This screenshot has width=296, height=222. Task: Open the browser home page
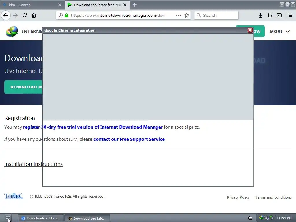point(34,15)
